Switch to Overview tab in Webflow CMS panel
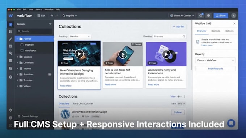This screenshot has height=138, width=246. pyautogui.click(x=202, y=31)
